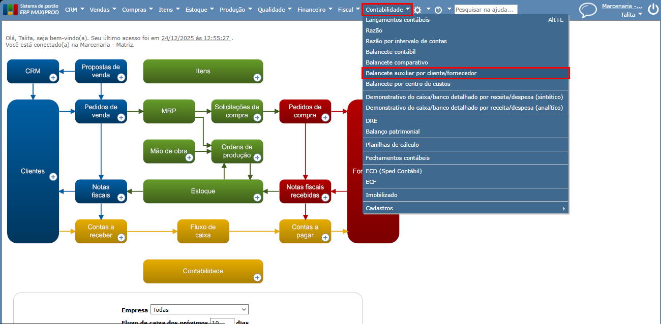Viewport: 661px width, 324px height.
Task: Expand the Financeiro menu
Action: click(x=315, y=10)
